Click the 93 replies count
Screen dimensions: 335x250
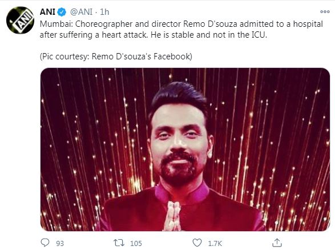[60, 243]
